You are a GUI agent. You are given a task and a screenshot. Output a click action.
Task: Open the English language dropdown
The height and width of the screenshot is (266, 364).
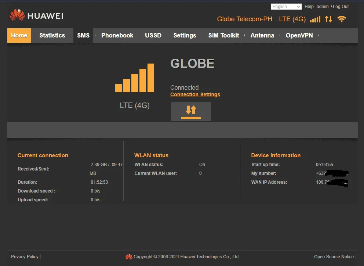point(286,7)
